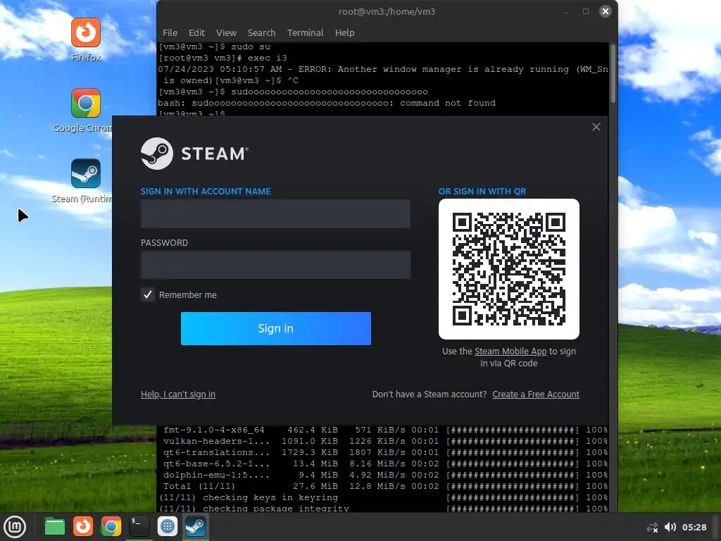Click the terminal title root@vm3:/home/vm3
This screenshot has height=541, width=721.
(387, 11)
